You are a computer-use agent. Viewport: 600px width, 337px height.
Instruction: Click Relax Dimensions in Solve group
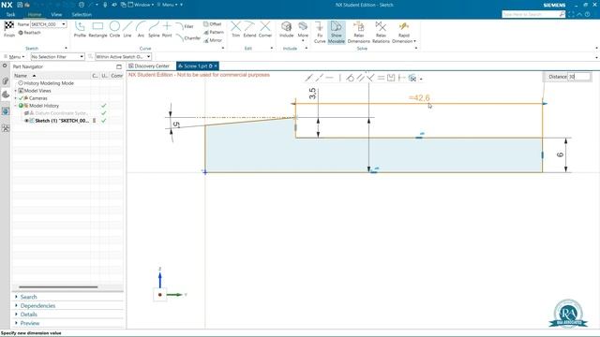pyautogui.click(x=358, y=32)
